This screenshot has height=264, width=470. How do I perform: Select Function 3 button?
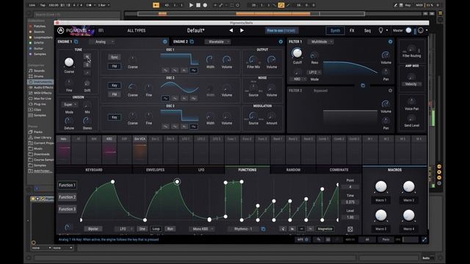(67, 209)
